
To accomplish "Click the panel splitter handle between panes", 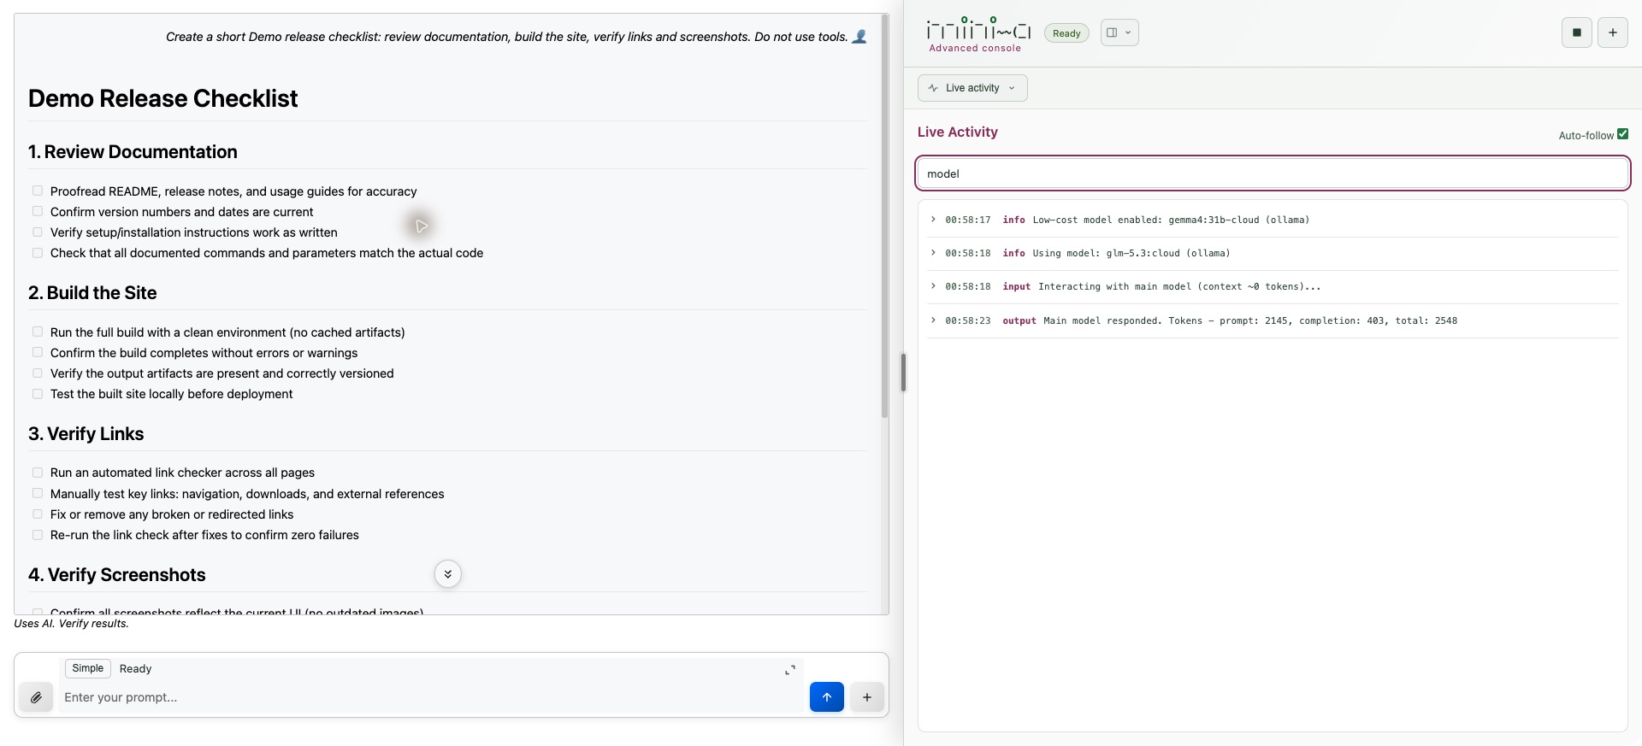I will click(x=903, y=373).
